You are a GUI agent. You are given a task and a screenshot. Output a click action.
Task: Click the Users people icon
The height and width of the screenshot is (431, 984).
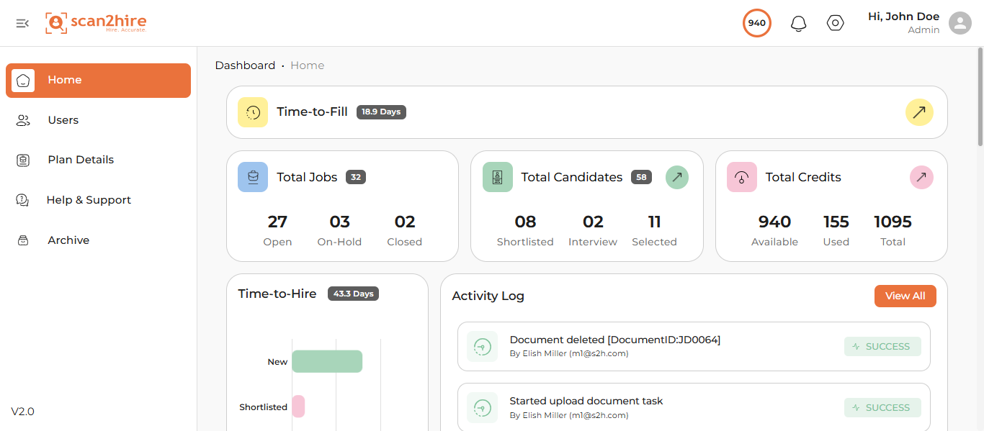tap(23, 120)
